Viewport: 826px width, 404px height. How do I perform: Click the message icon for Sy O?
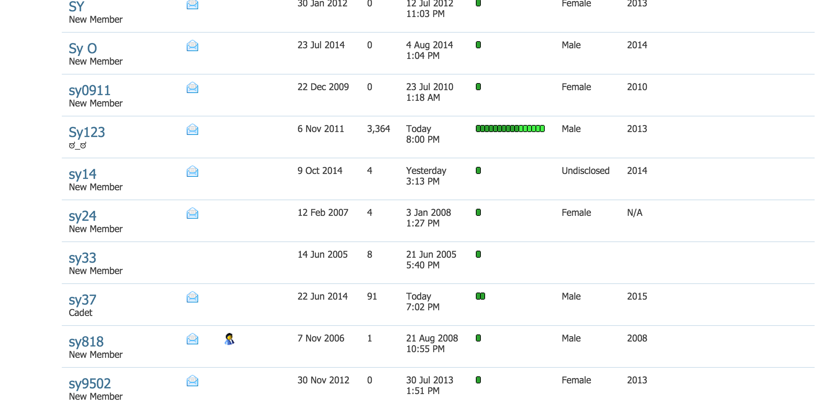tap(192, 45)
